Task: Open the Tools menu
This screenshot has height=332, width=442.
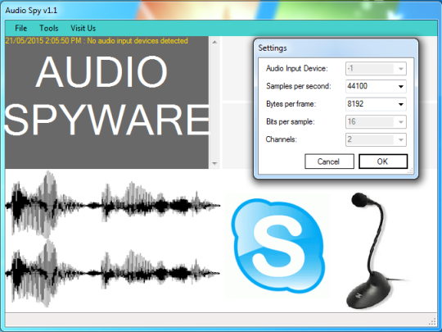Action: point(49,28)
